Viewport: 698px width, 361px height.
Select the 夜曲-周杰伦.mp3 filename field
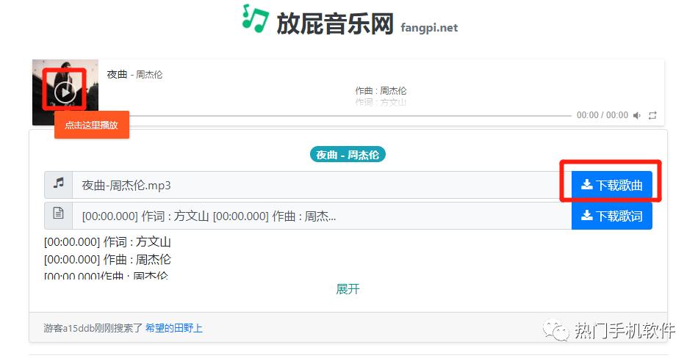click(322, 185)
